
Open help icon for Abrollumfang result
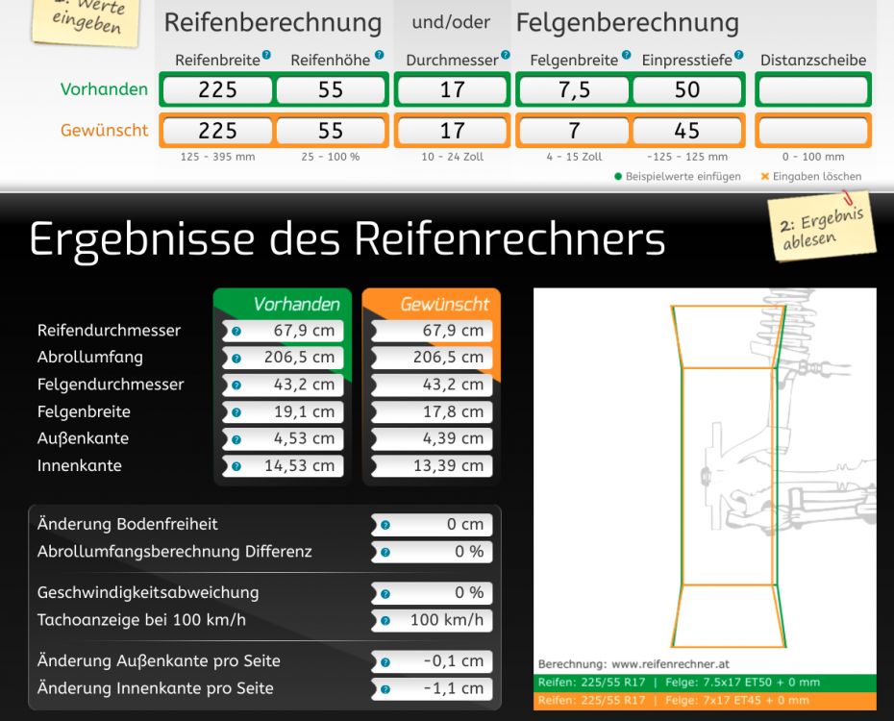pos(236,359)
